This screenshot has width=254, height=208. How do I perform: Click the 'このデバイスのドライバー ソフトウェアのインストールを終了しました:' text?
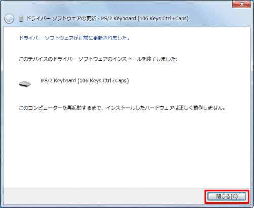pos(98,59)
